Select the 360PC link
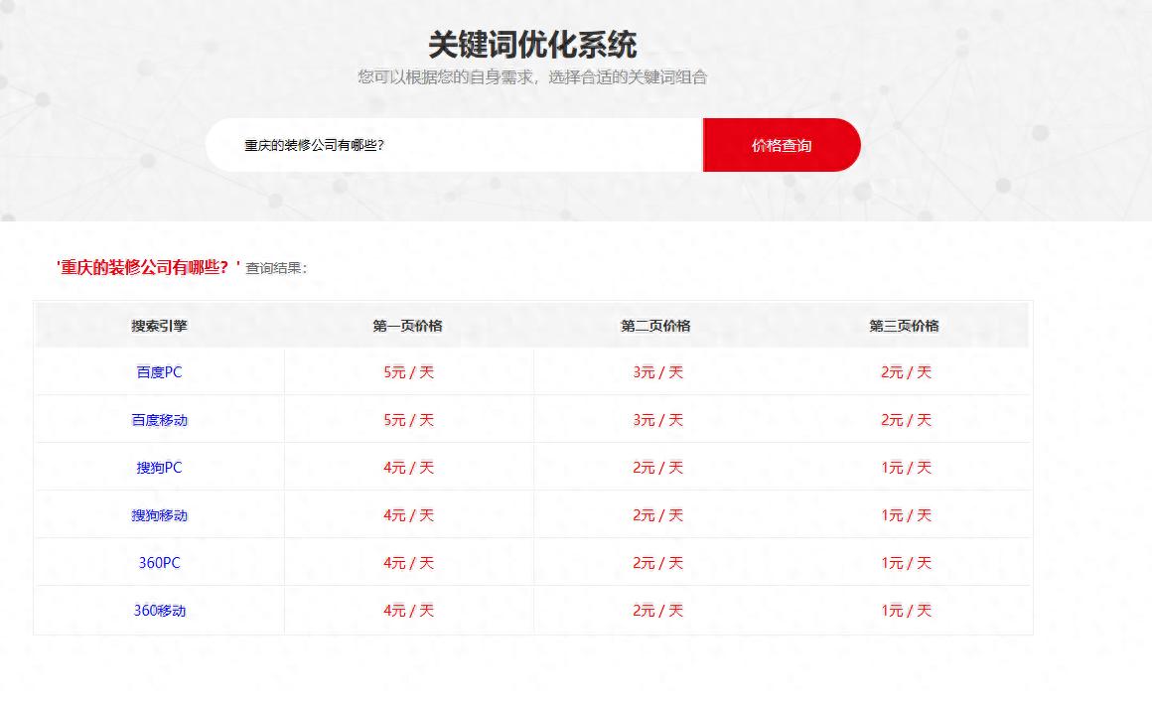This screenshot has height=707, width=1152. pyautogui.click(x=159, y=562)
